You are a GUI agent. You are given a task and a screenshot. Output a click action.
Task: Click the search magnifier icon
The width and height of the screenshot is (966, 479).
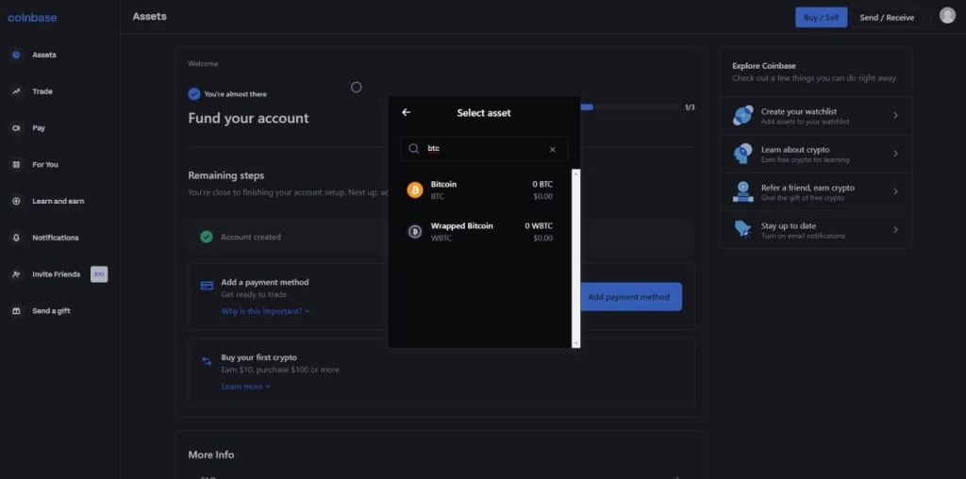(x=414, y=149)
